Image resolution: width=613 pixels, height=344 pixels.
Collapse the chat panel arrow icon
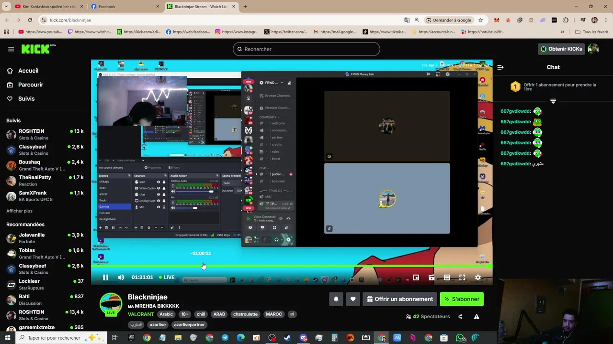(500, 67)
